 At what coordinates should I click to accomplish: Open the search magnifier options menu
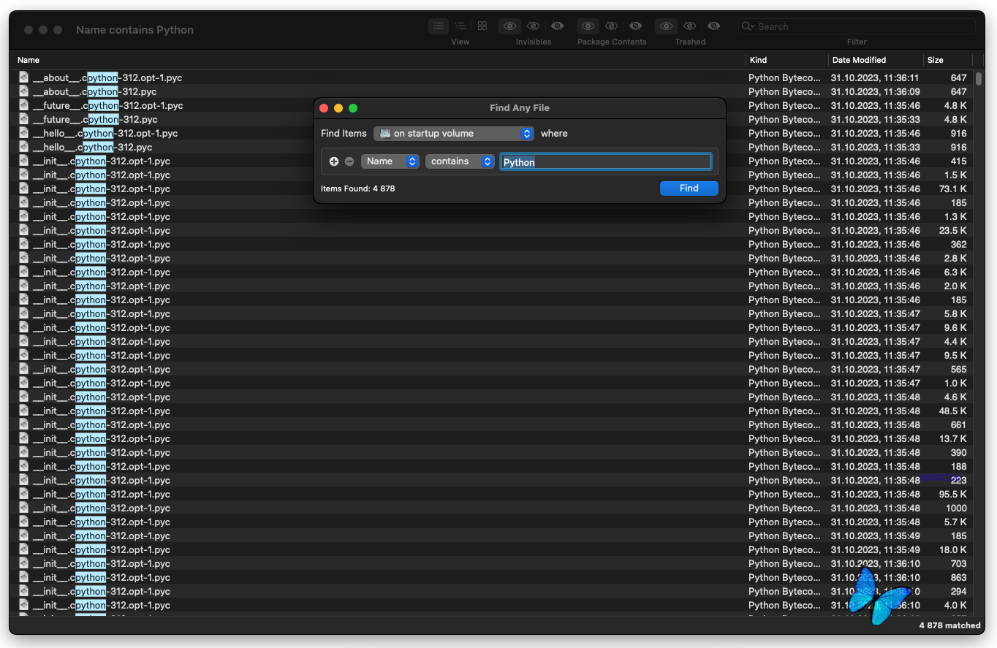point(748,26)
